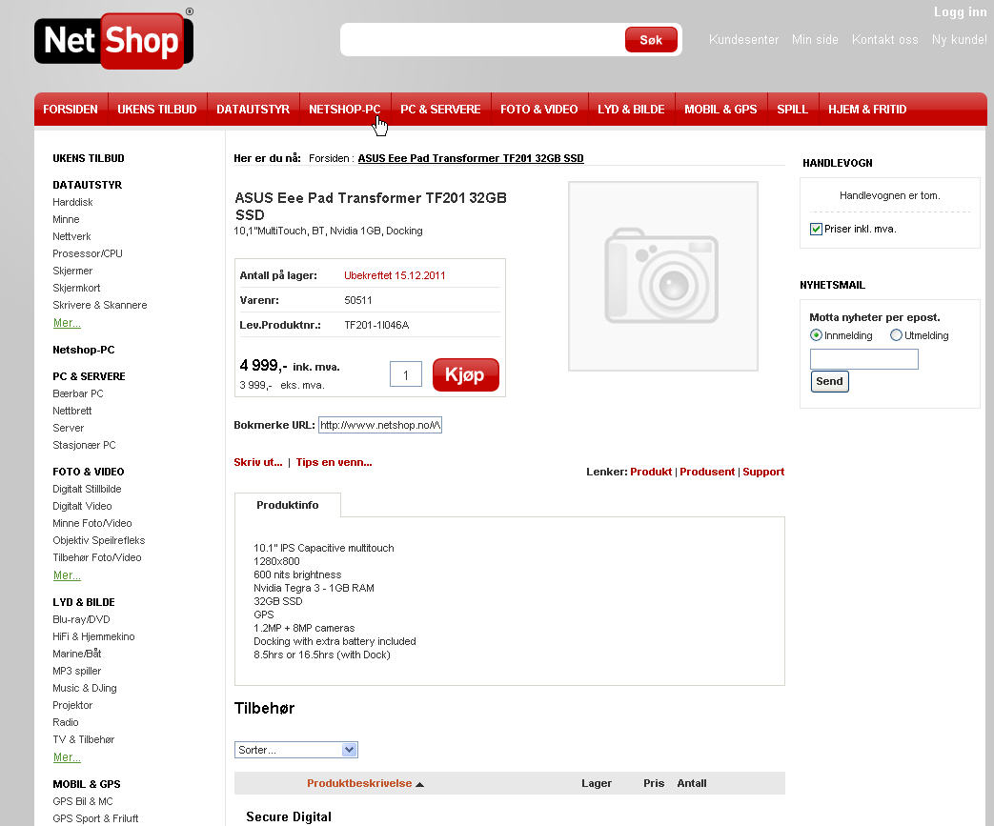This screenshot has height=826, width=994.
Task: Click Ny kunde! link
Action: point(959,39)
